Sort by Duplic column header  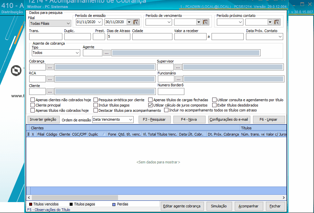coord(97,134)
